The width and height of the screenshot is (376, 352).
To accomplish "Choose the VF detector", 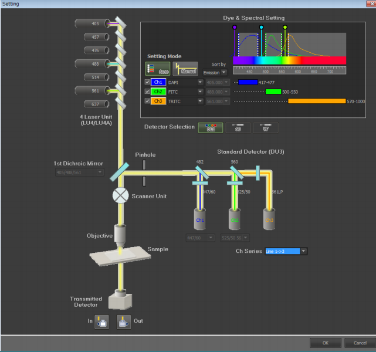I will click(x=266, y=127).
